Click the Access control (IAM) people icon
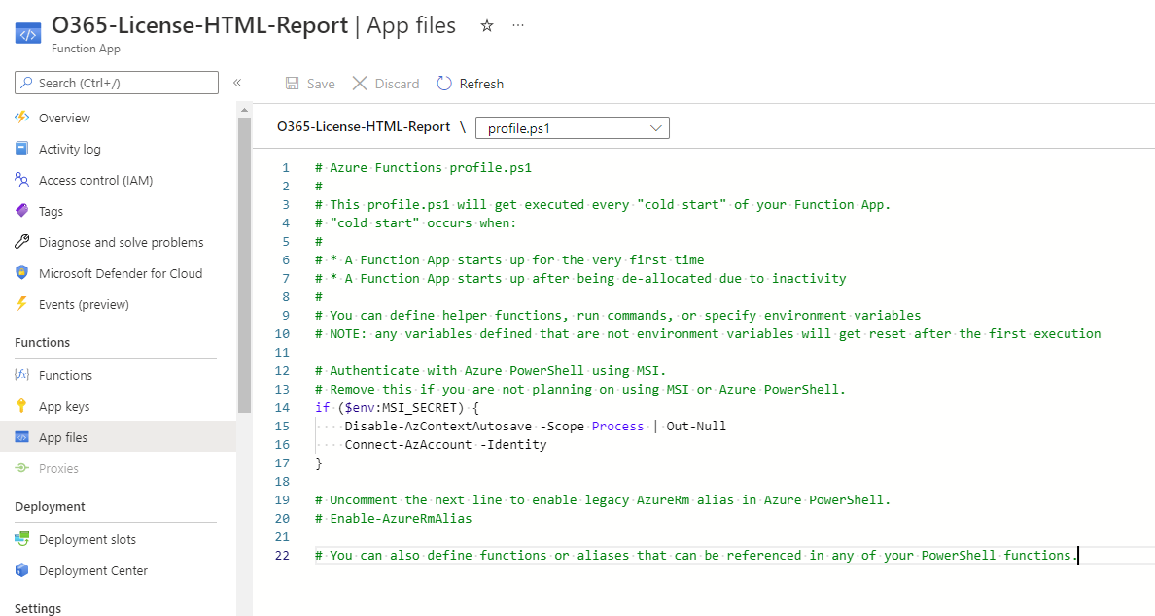Screen dimensions: 1155x616 (x=22, y=180)
